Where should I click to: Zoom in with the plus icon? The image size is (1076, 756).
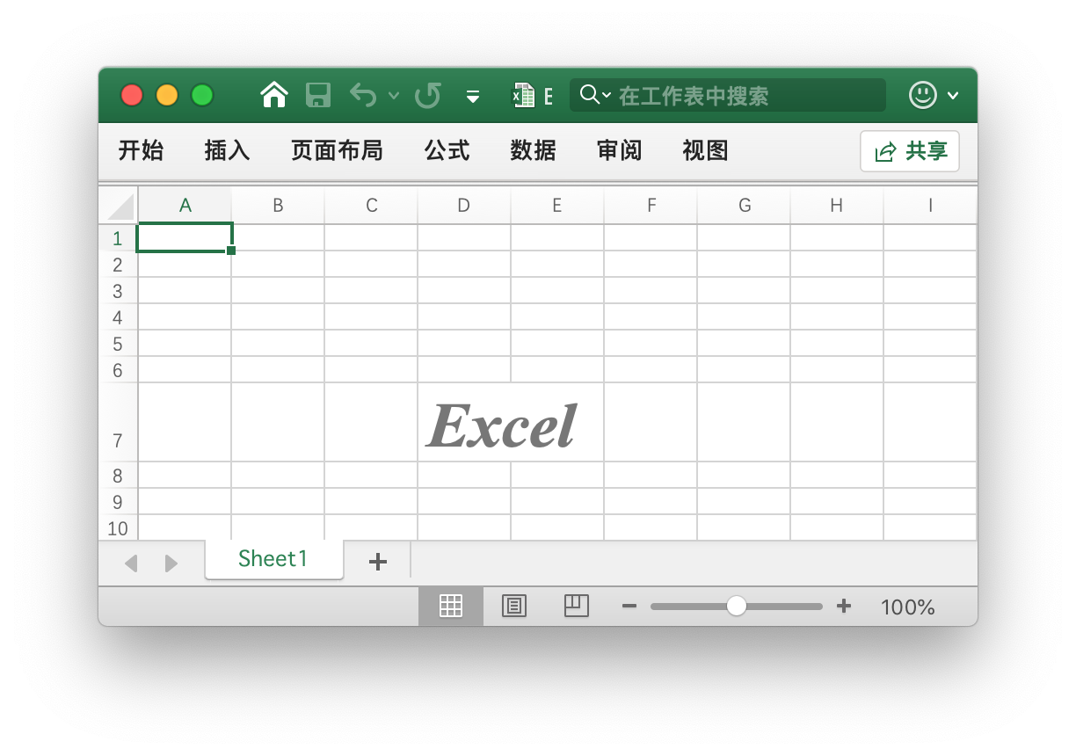(844, 606)
